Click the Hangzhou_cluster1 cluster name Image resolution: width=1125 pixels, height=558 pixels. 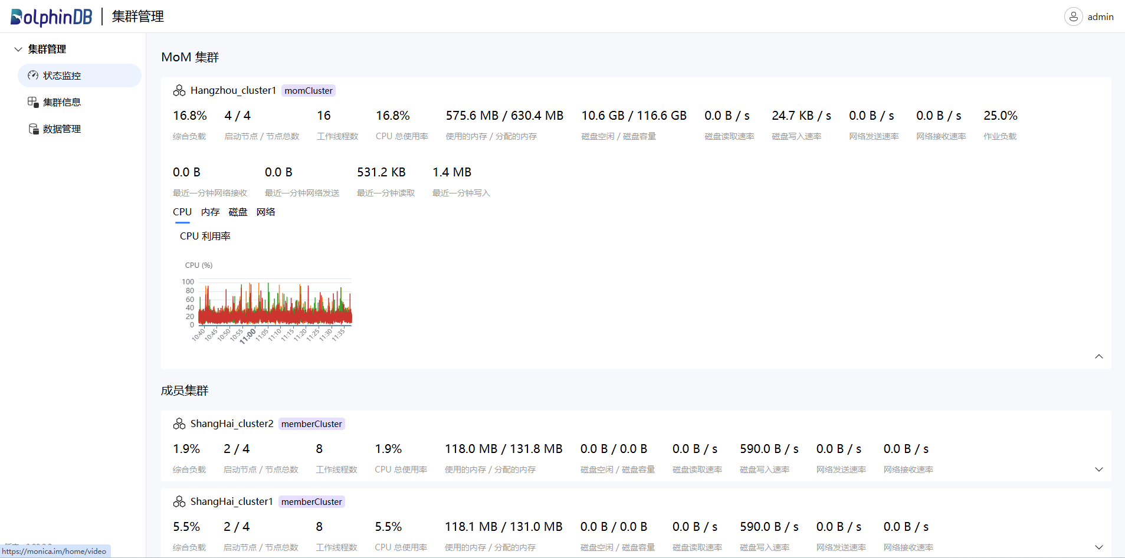233,90
